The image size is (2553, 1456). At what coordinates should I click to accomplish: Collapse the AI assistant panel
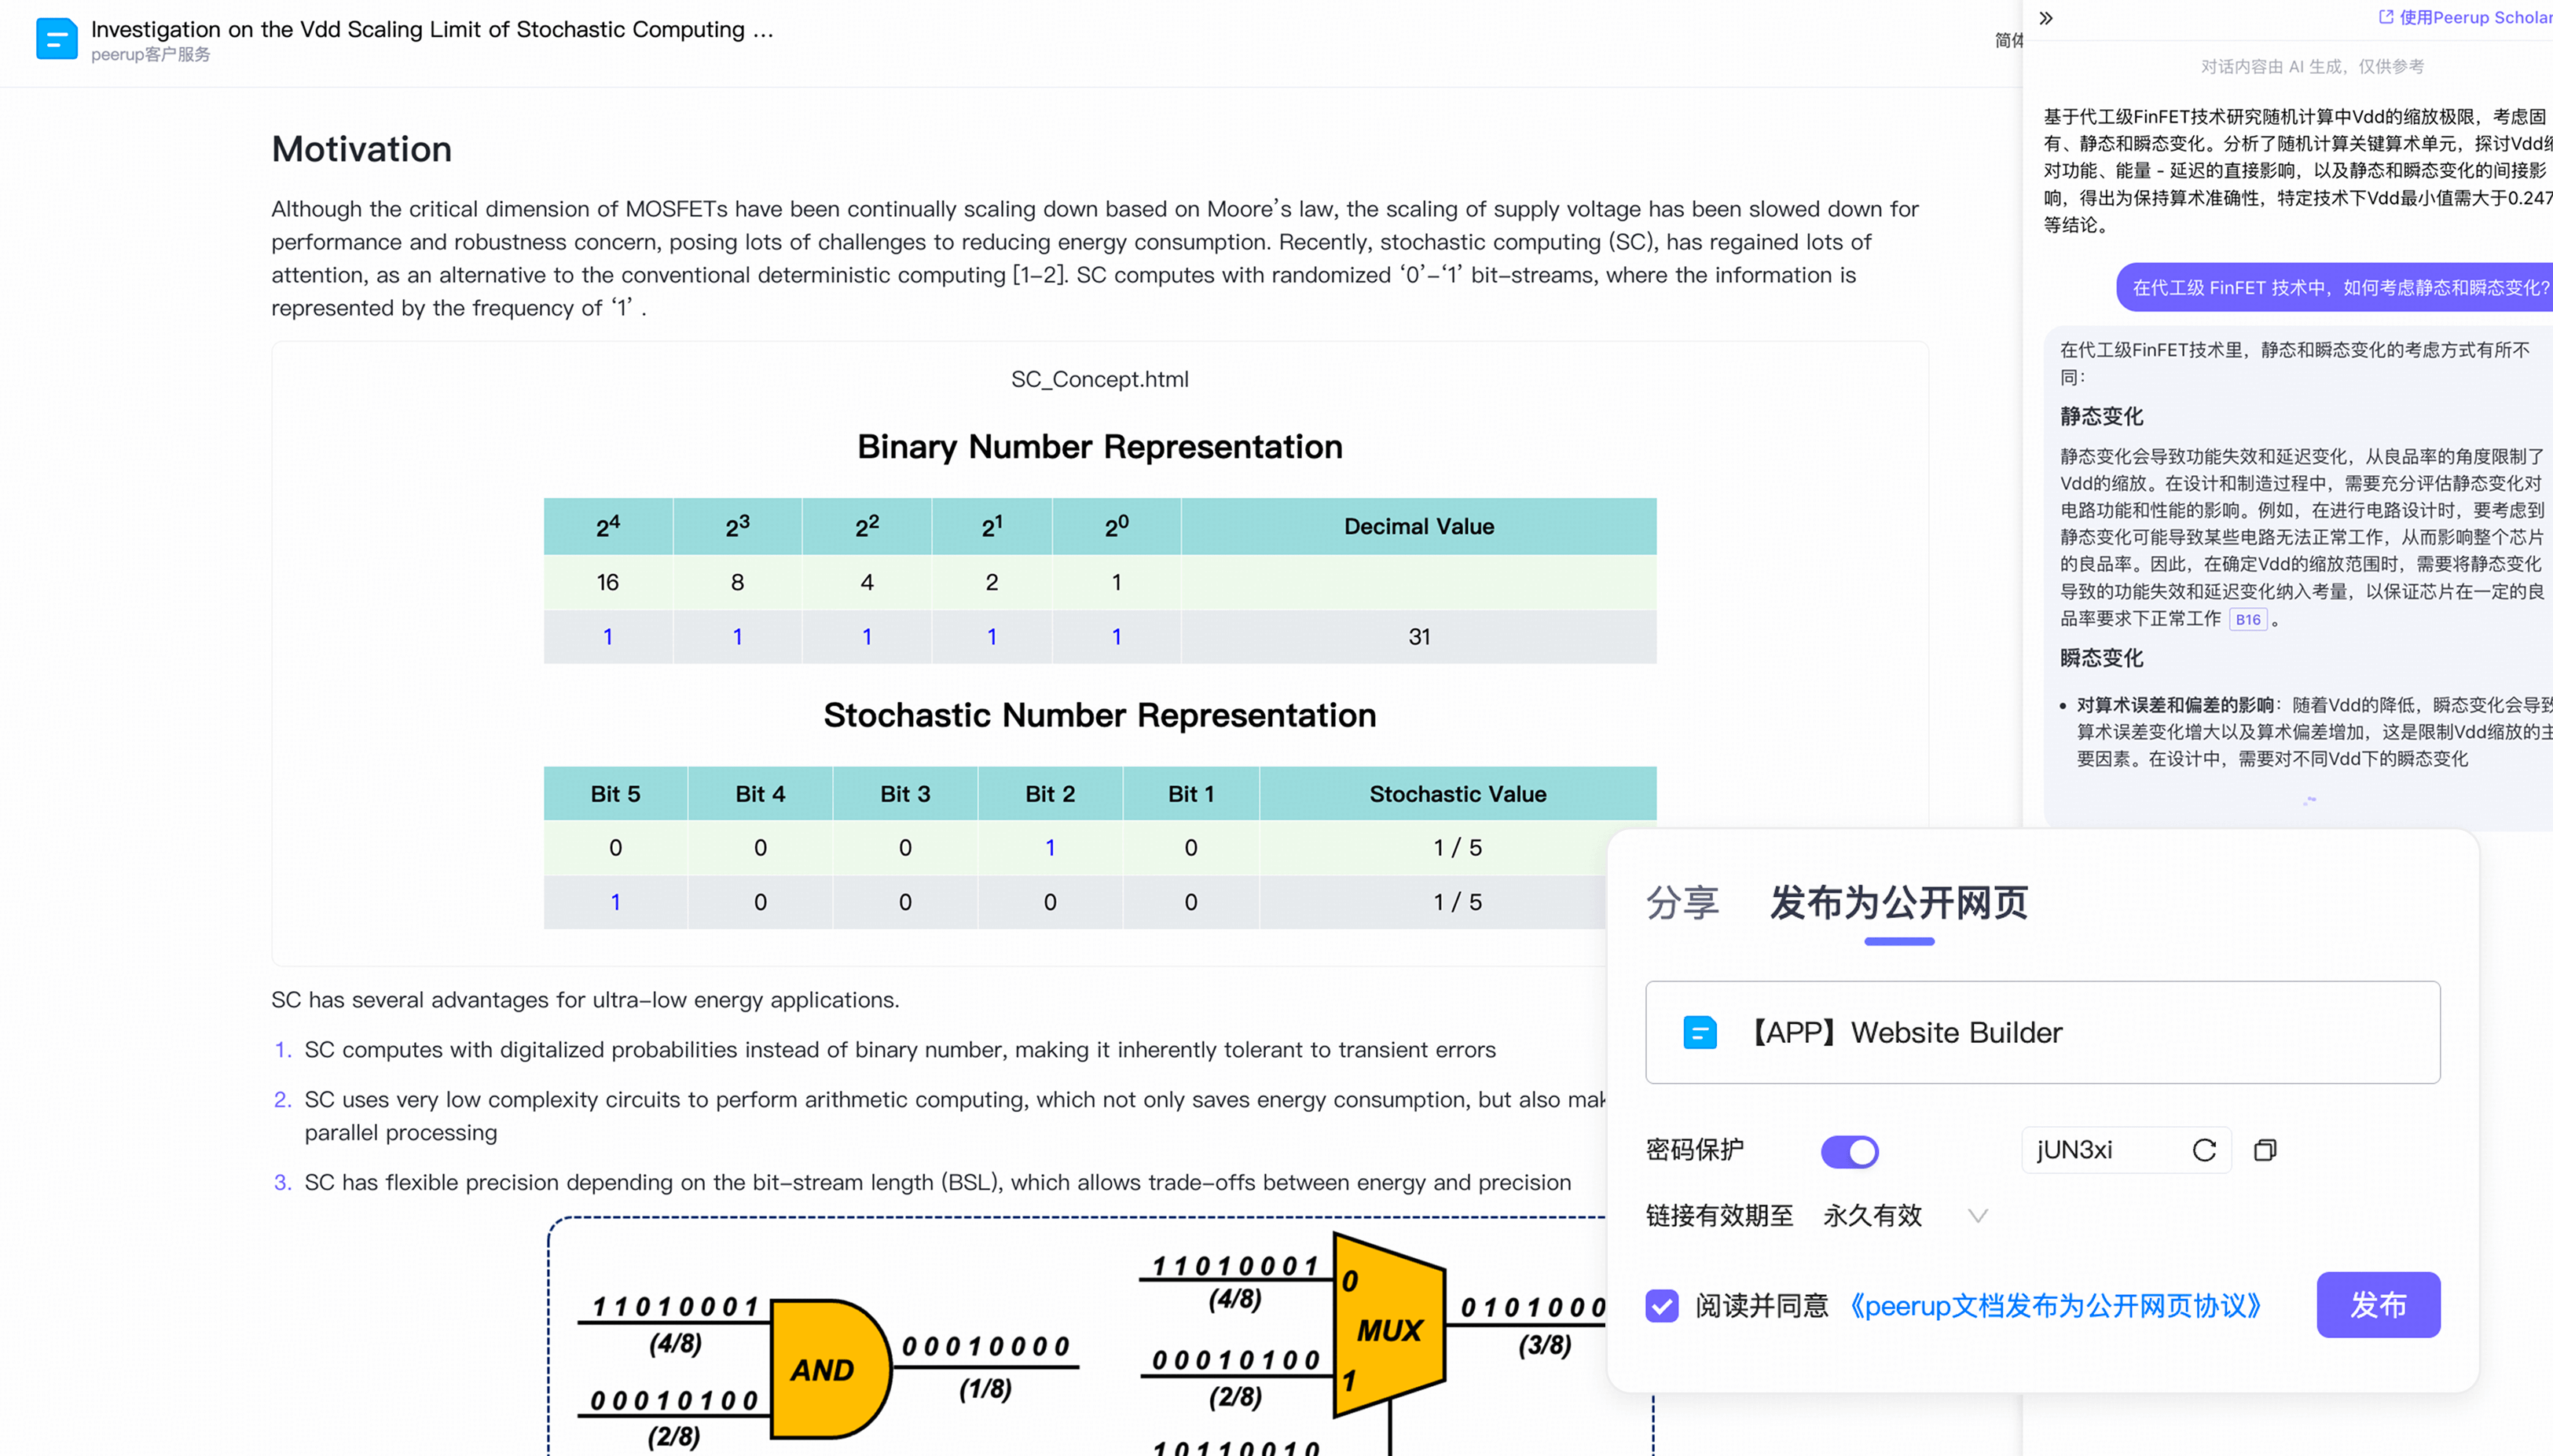pyautogui.click(x=2046, y=17)
